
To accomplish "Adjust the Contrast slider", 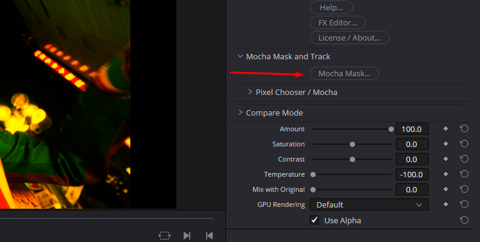I will click(352, 160).
